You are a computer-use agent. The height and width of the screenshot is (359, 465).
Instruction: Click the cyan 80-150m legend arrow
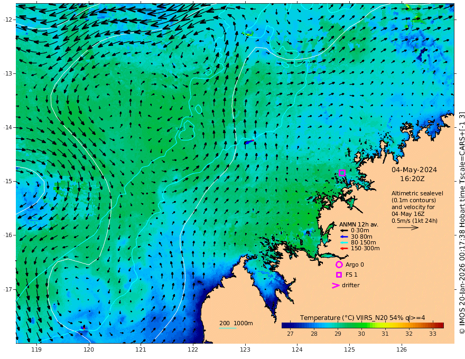pos(344,243)
